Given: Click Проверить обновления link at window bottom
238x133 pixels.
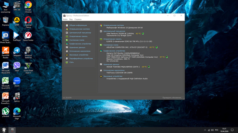Looking at the screenshot, I should [x=172, y=98].
